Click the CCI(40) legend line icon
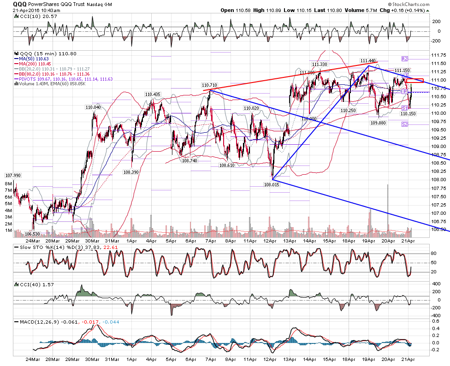 point(17,284)
